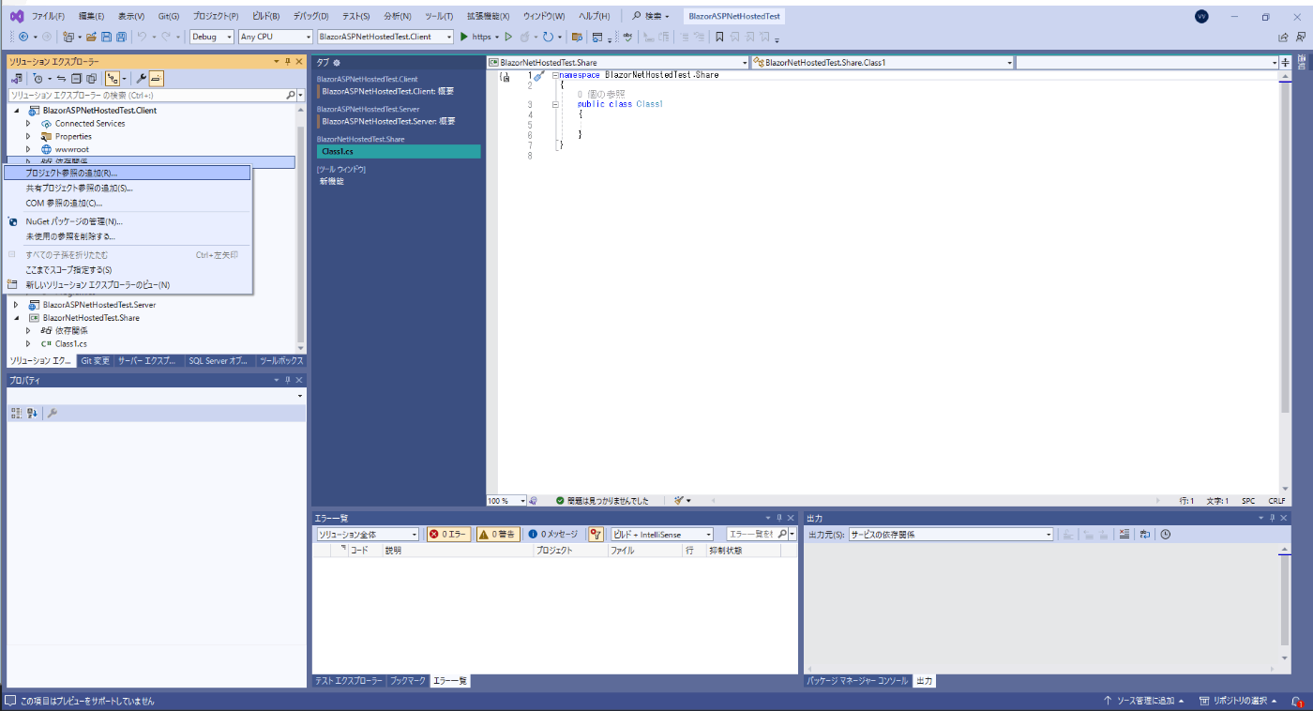Click the bookmark icon in the toolbar
The height and width of the screenshot is (711, 1313).
719,37
